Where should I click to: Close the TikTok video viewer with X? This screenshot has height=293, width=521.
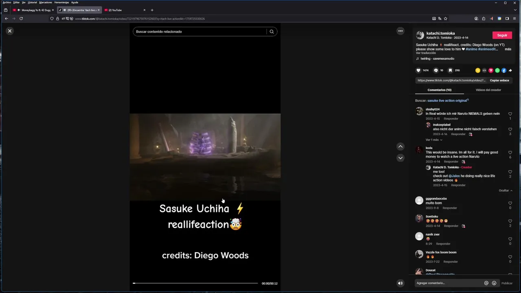(10, 31)
